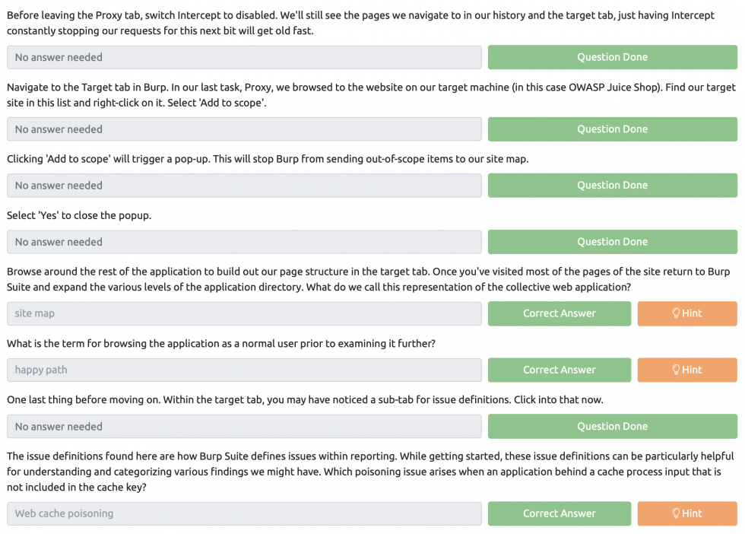The width and height of the screenshot is (745, 534).
Task: Click Correct Answer button beside happy path
Action: pos(560,370)
